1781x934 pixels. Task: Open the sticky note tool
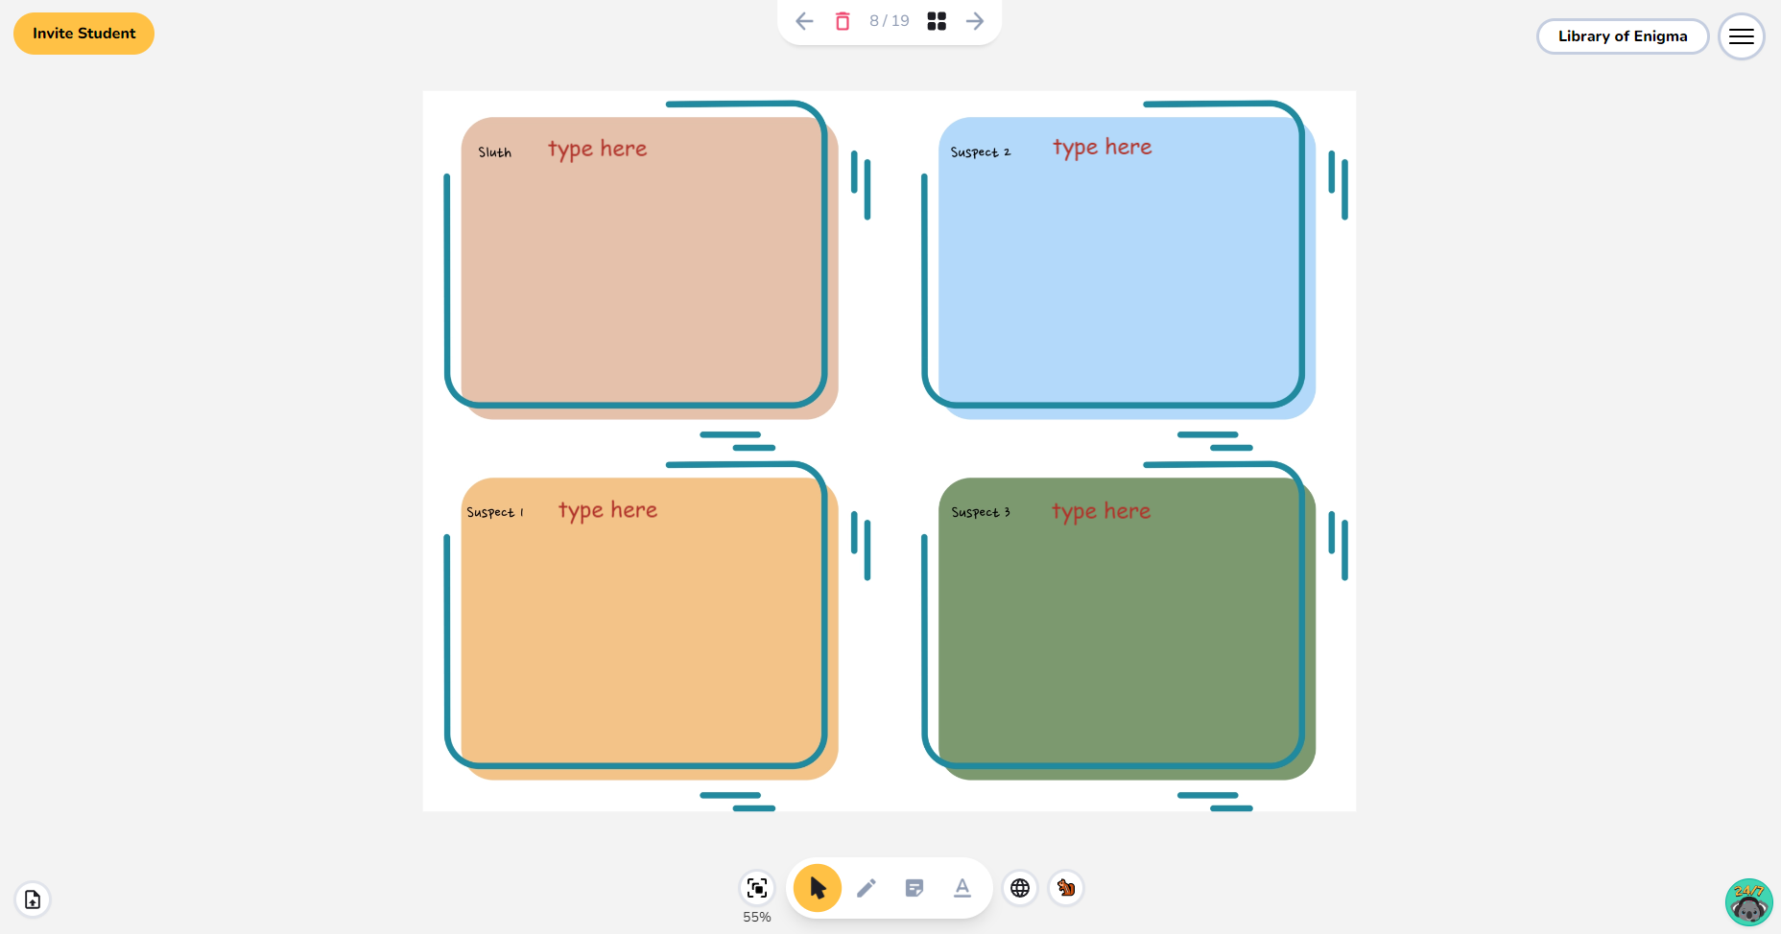(914, 888)
